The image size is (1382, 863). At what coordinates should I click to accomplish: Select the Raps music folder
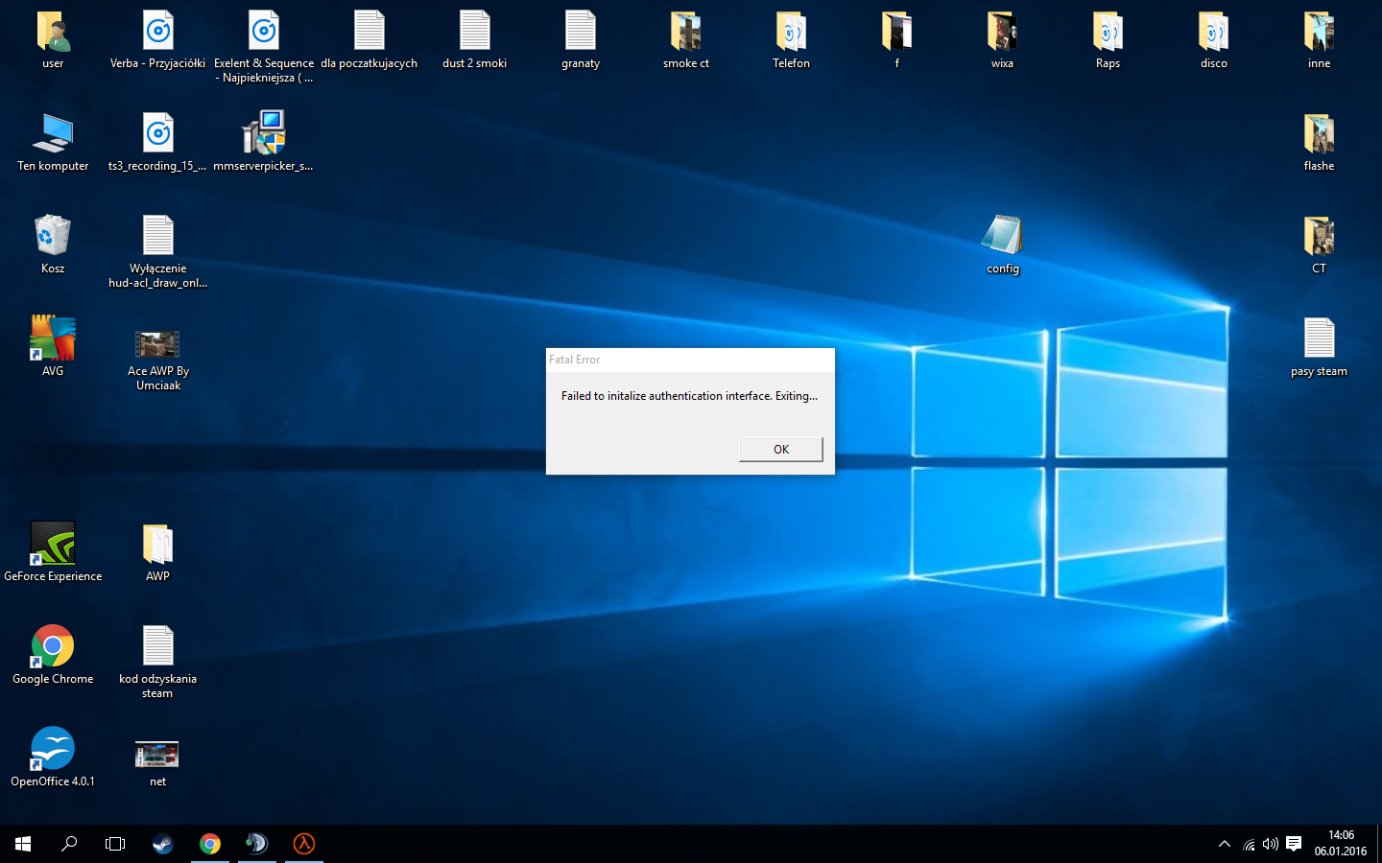point(1108,40)
